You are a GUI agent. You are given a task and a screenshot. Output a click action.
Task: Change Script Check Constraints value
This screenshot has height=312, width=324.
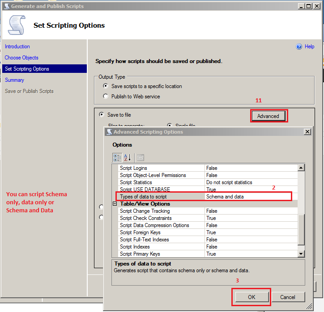point(251,218)
